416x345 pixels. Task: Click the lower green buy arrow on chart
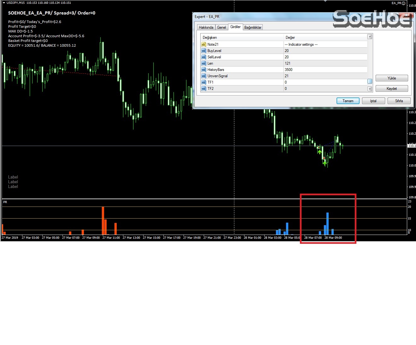[325, 163]
